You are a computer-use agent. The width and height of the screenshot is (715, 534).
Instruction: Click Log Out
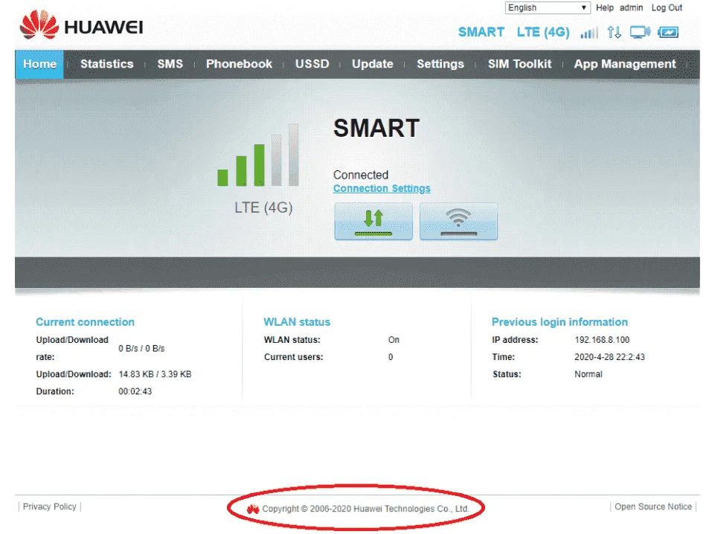tap(667, 7)
